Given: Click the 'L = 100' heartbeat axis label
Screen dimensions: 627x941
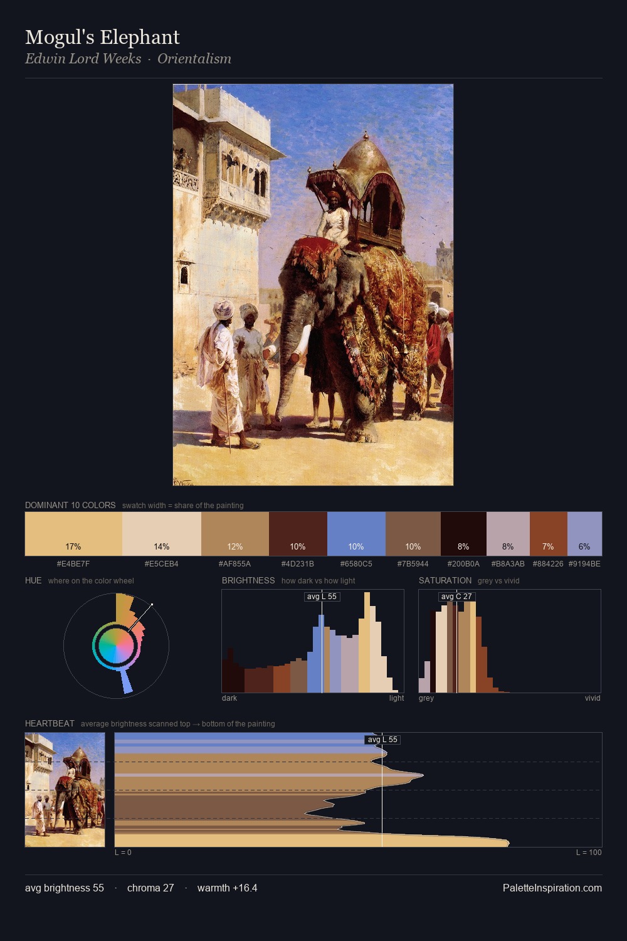Looking at the screenshot, I should click(x=589, y=853).
